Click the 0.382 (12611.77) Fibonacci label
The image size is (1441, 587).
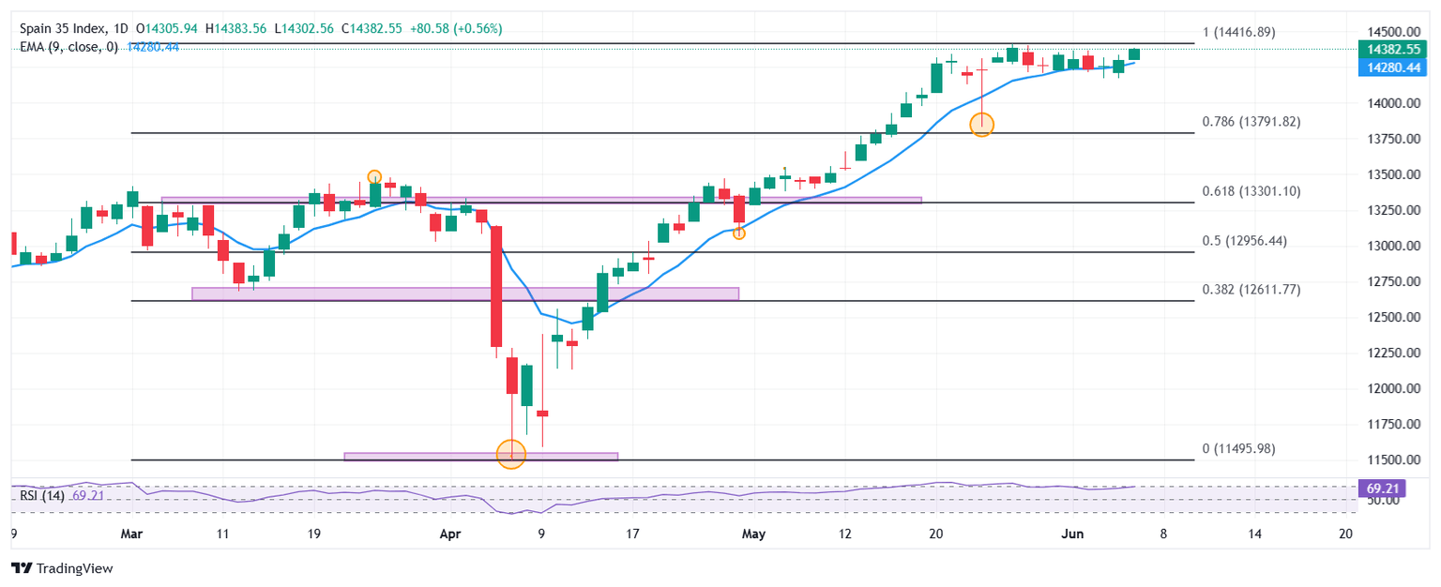[1251, 290]
